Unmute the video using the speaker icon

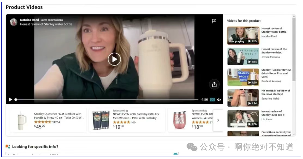click(x=219, y=100)
